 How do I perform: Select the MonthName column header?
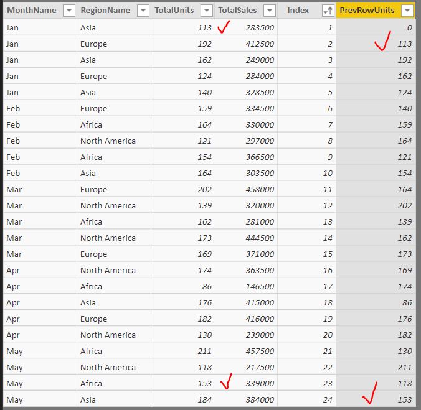click(x=32, y=11)
